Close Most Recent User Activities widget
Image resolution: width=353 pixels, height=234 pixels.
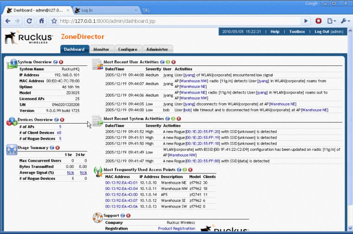(173, 62)
